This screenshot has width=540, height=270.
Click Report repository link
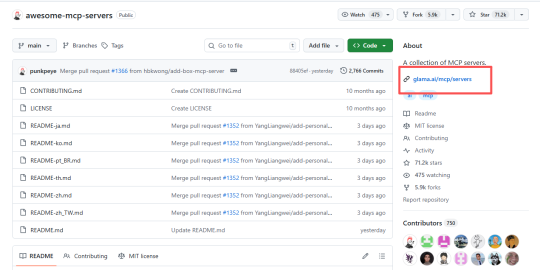click(x=426, y=199)
